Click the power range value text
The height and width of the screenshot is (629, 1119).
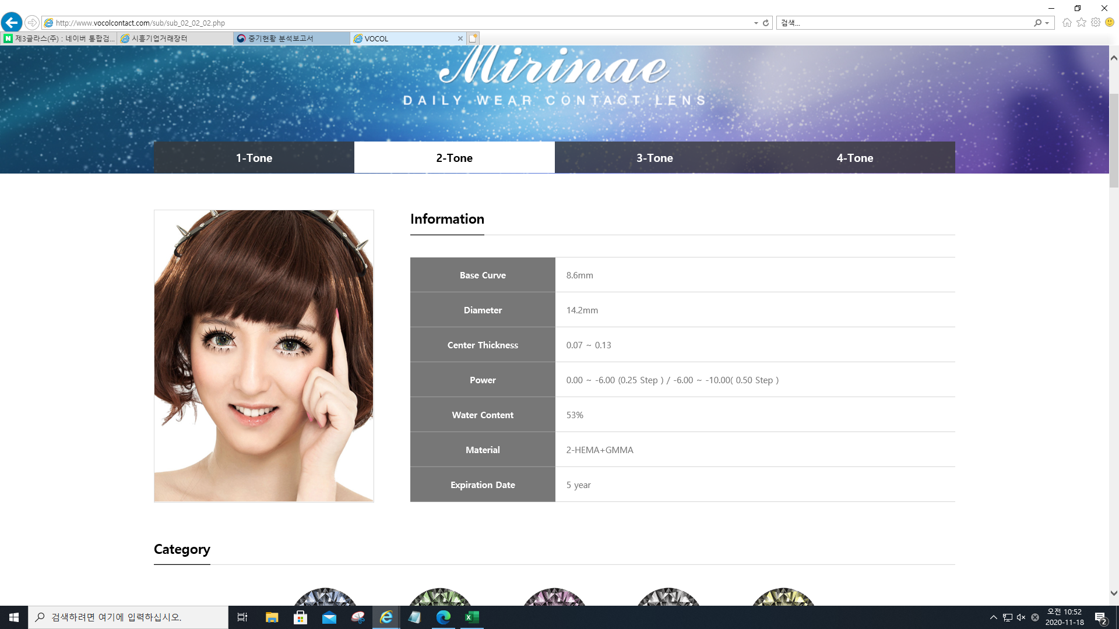[673, 380]
